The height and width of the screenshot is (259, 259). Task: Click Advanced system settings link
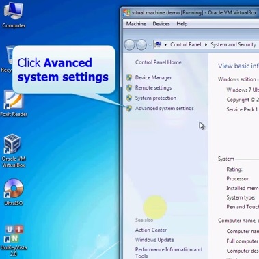point(165,109)
